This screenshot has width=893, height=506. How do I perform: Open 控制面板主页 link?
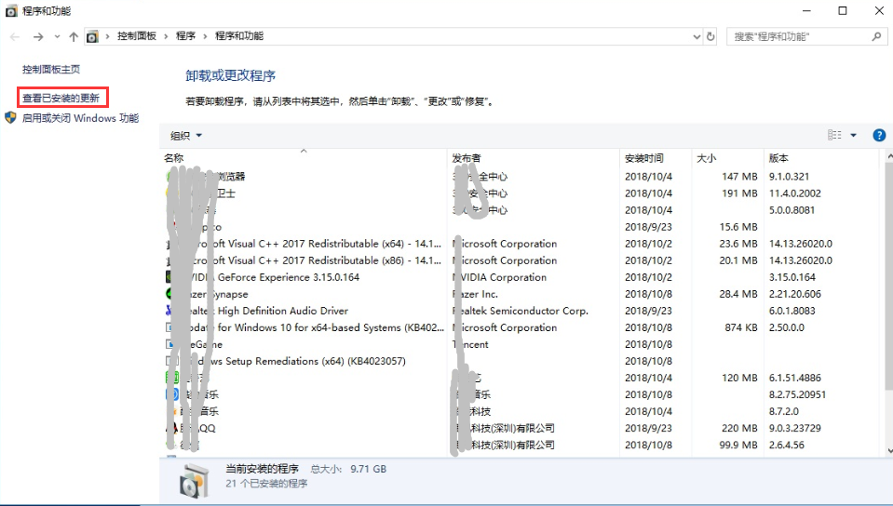coord(51,70)
